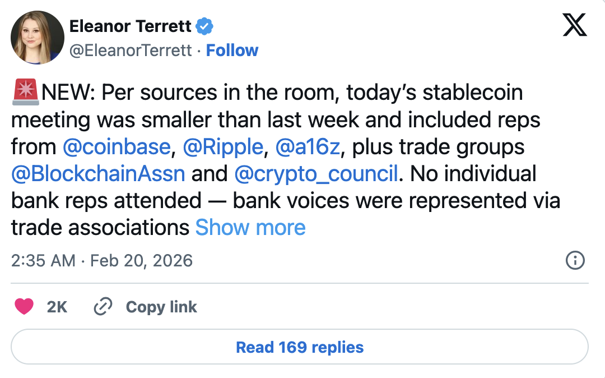Screen dimensions: 605x378
Task: Open the Twitter info circle icon
Action: 576,260
